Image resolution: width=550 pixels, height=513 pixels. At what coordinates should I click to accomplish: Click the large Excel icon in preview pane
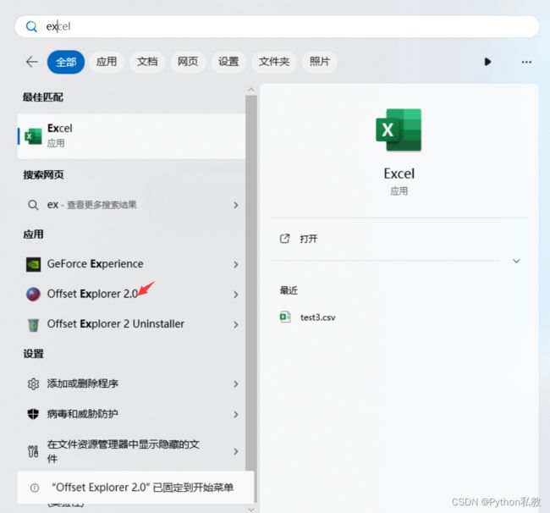pyautogui.click(x=399, y=130)
